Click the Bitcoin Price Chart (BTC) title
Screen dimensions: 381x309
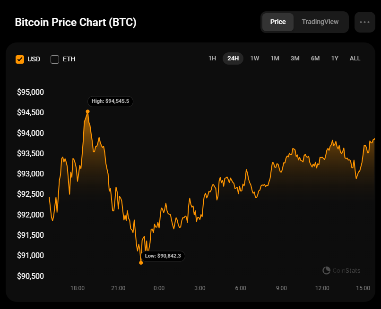pos(76,22)
